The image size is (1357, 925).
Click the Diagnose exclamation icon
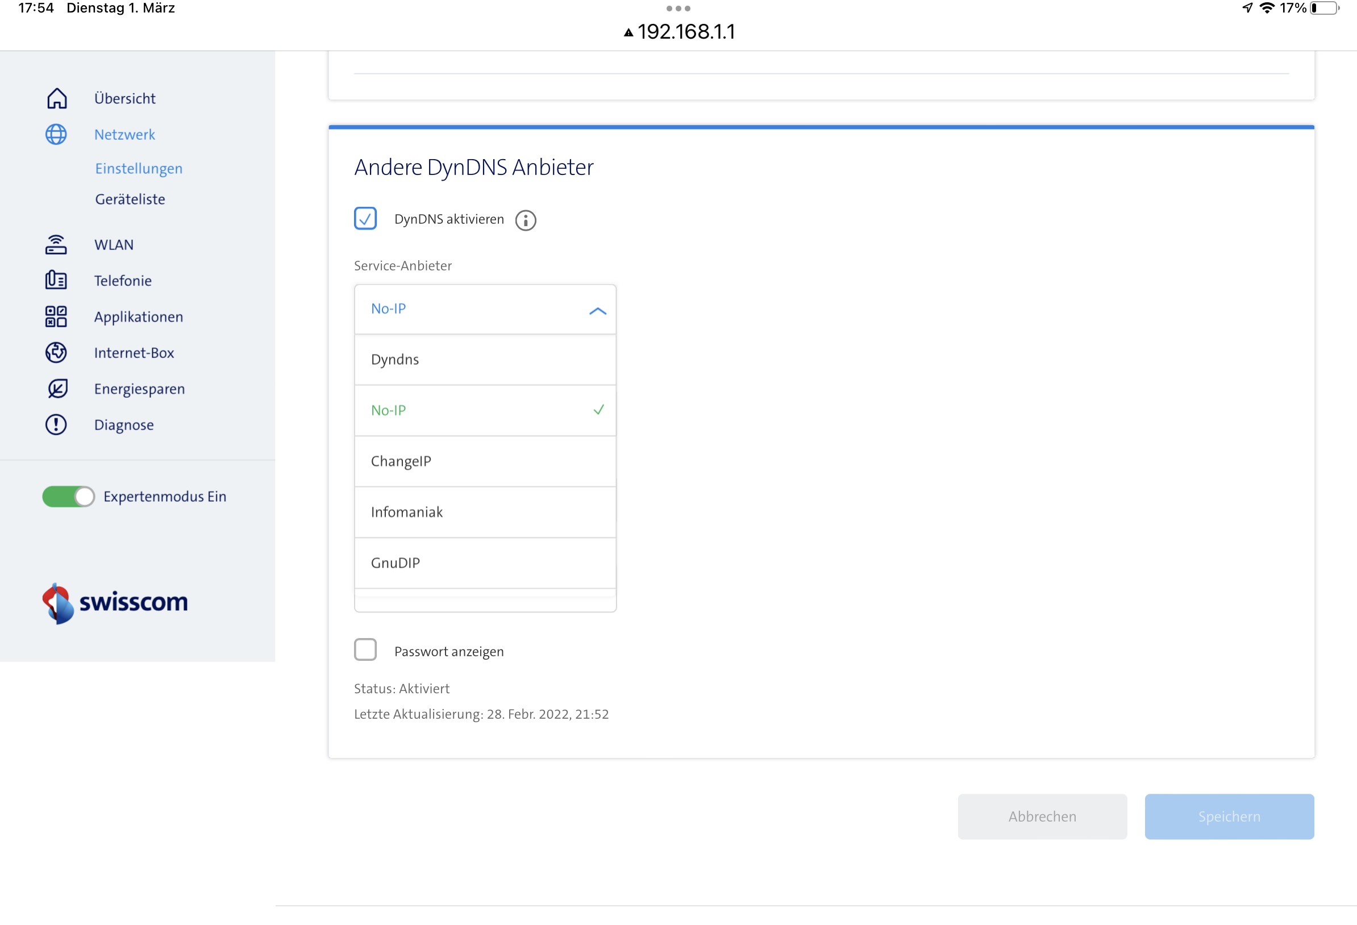pyautogui.click(x=56, y=424)
